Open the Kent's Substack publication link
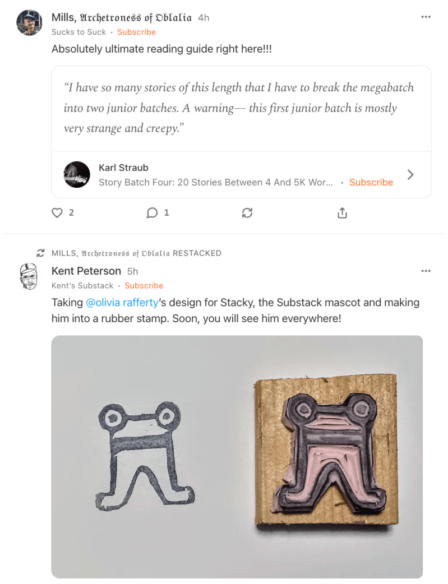Image resolution: width=448 pixels, height=584 pixels. point(82,286)
